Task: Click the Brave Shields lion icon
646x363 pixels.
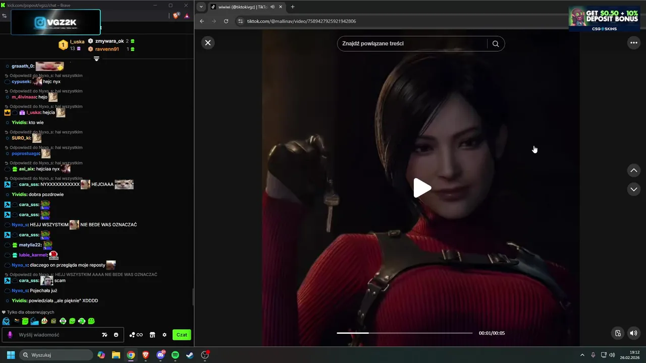Action: (176, 16)
